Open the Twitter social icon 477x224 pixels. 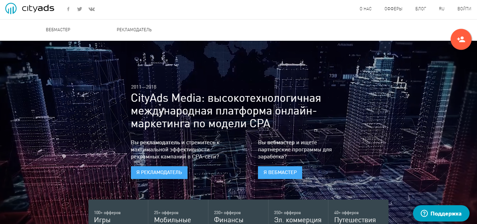coord(79,9)
